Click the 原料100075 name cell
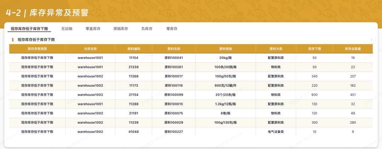 (174, 113)
